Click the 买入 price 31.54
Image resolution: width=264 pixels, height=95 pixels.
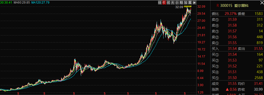pyautogui.click(x=232, y=49)
